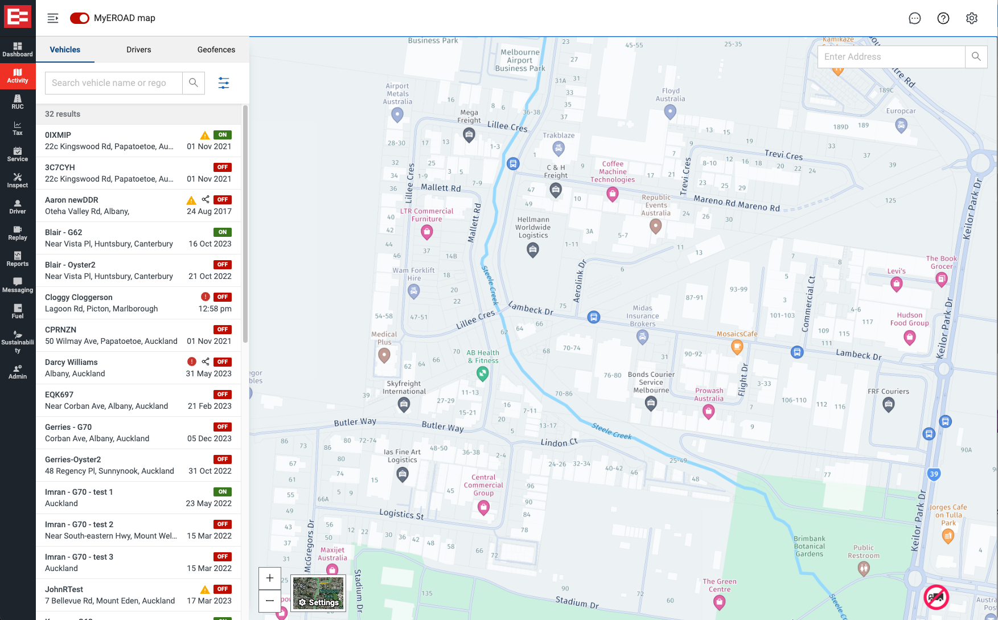Viewport: 998px width, 620px height.
Task: Click warning triangle on 0IXMIP row
Action: [x=205, y=136]
